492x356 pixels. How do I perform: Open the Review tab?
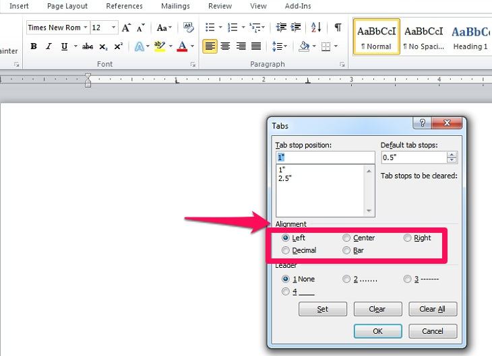click(x=220, y=6)
